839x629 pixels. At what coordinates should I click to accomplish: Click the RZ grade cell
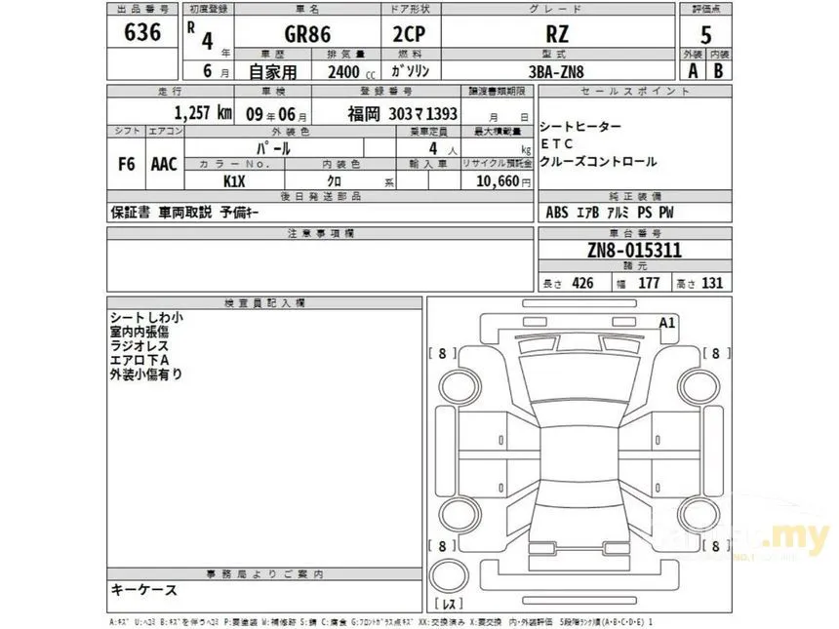point(558,34)
